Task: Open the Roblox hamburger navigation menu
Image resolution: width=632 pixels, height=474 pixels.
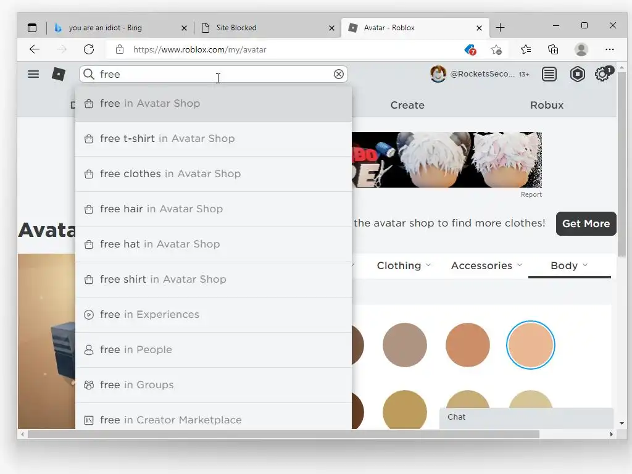Action: (33, 74)
